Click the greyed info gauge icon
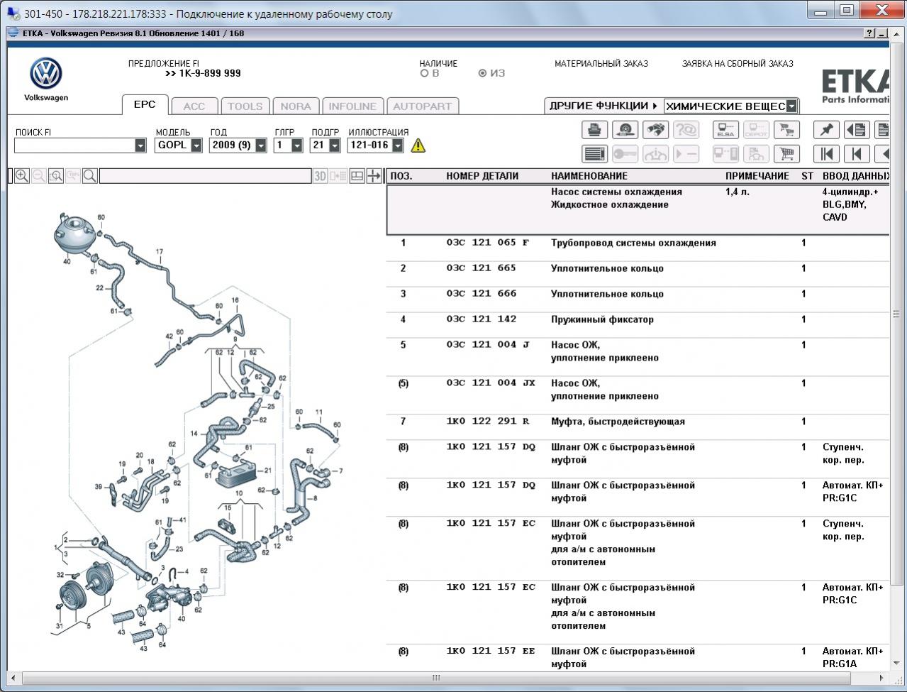 (x=655, y=153)
